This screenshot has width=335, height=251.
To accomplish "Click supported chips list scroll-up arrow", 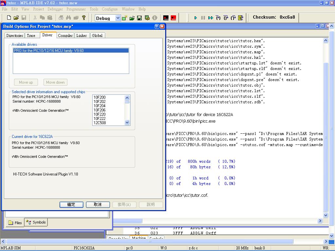I will click(127, 98).
